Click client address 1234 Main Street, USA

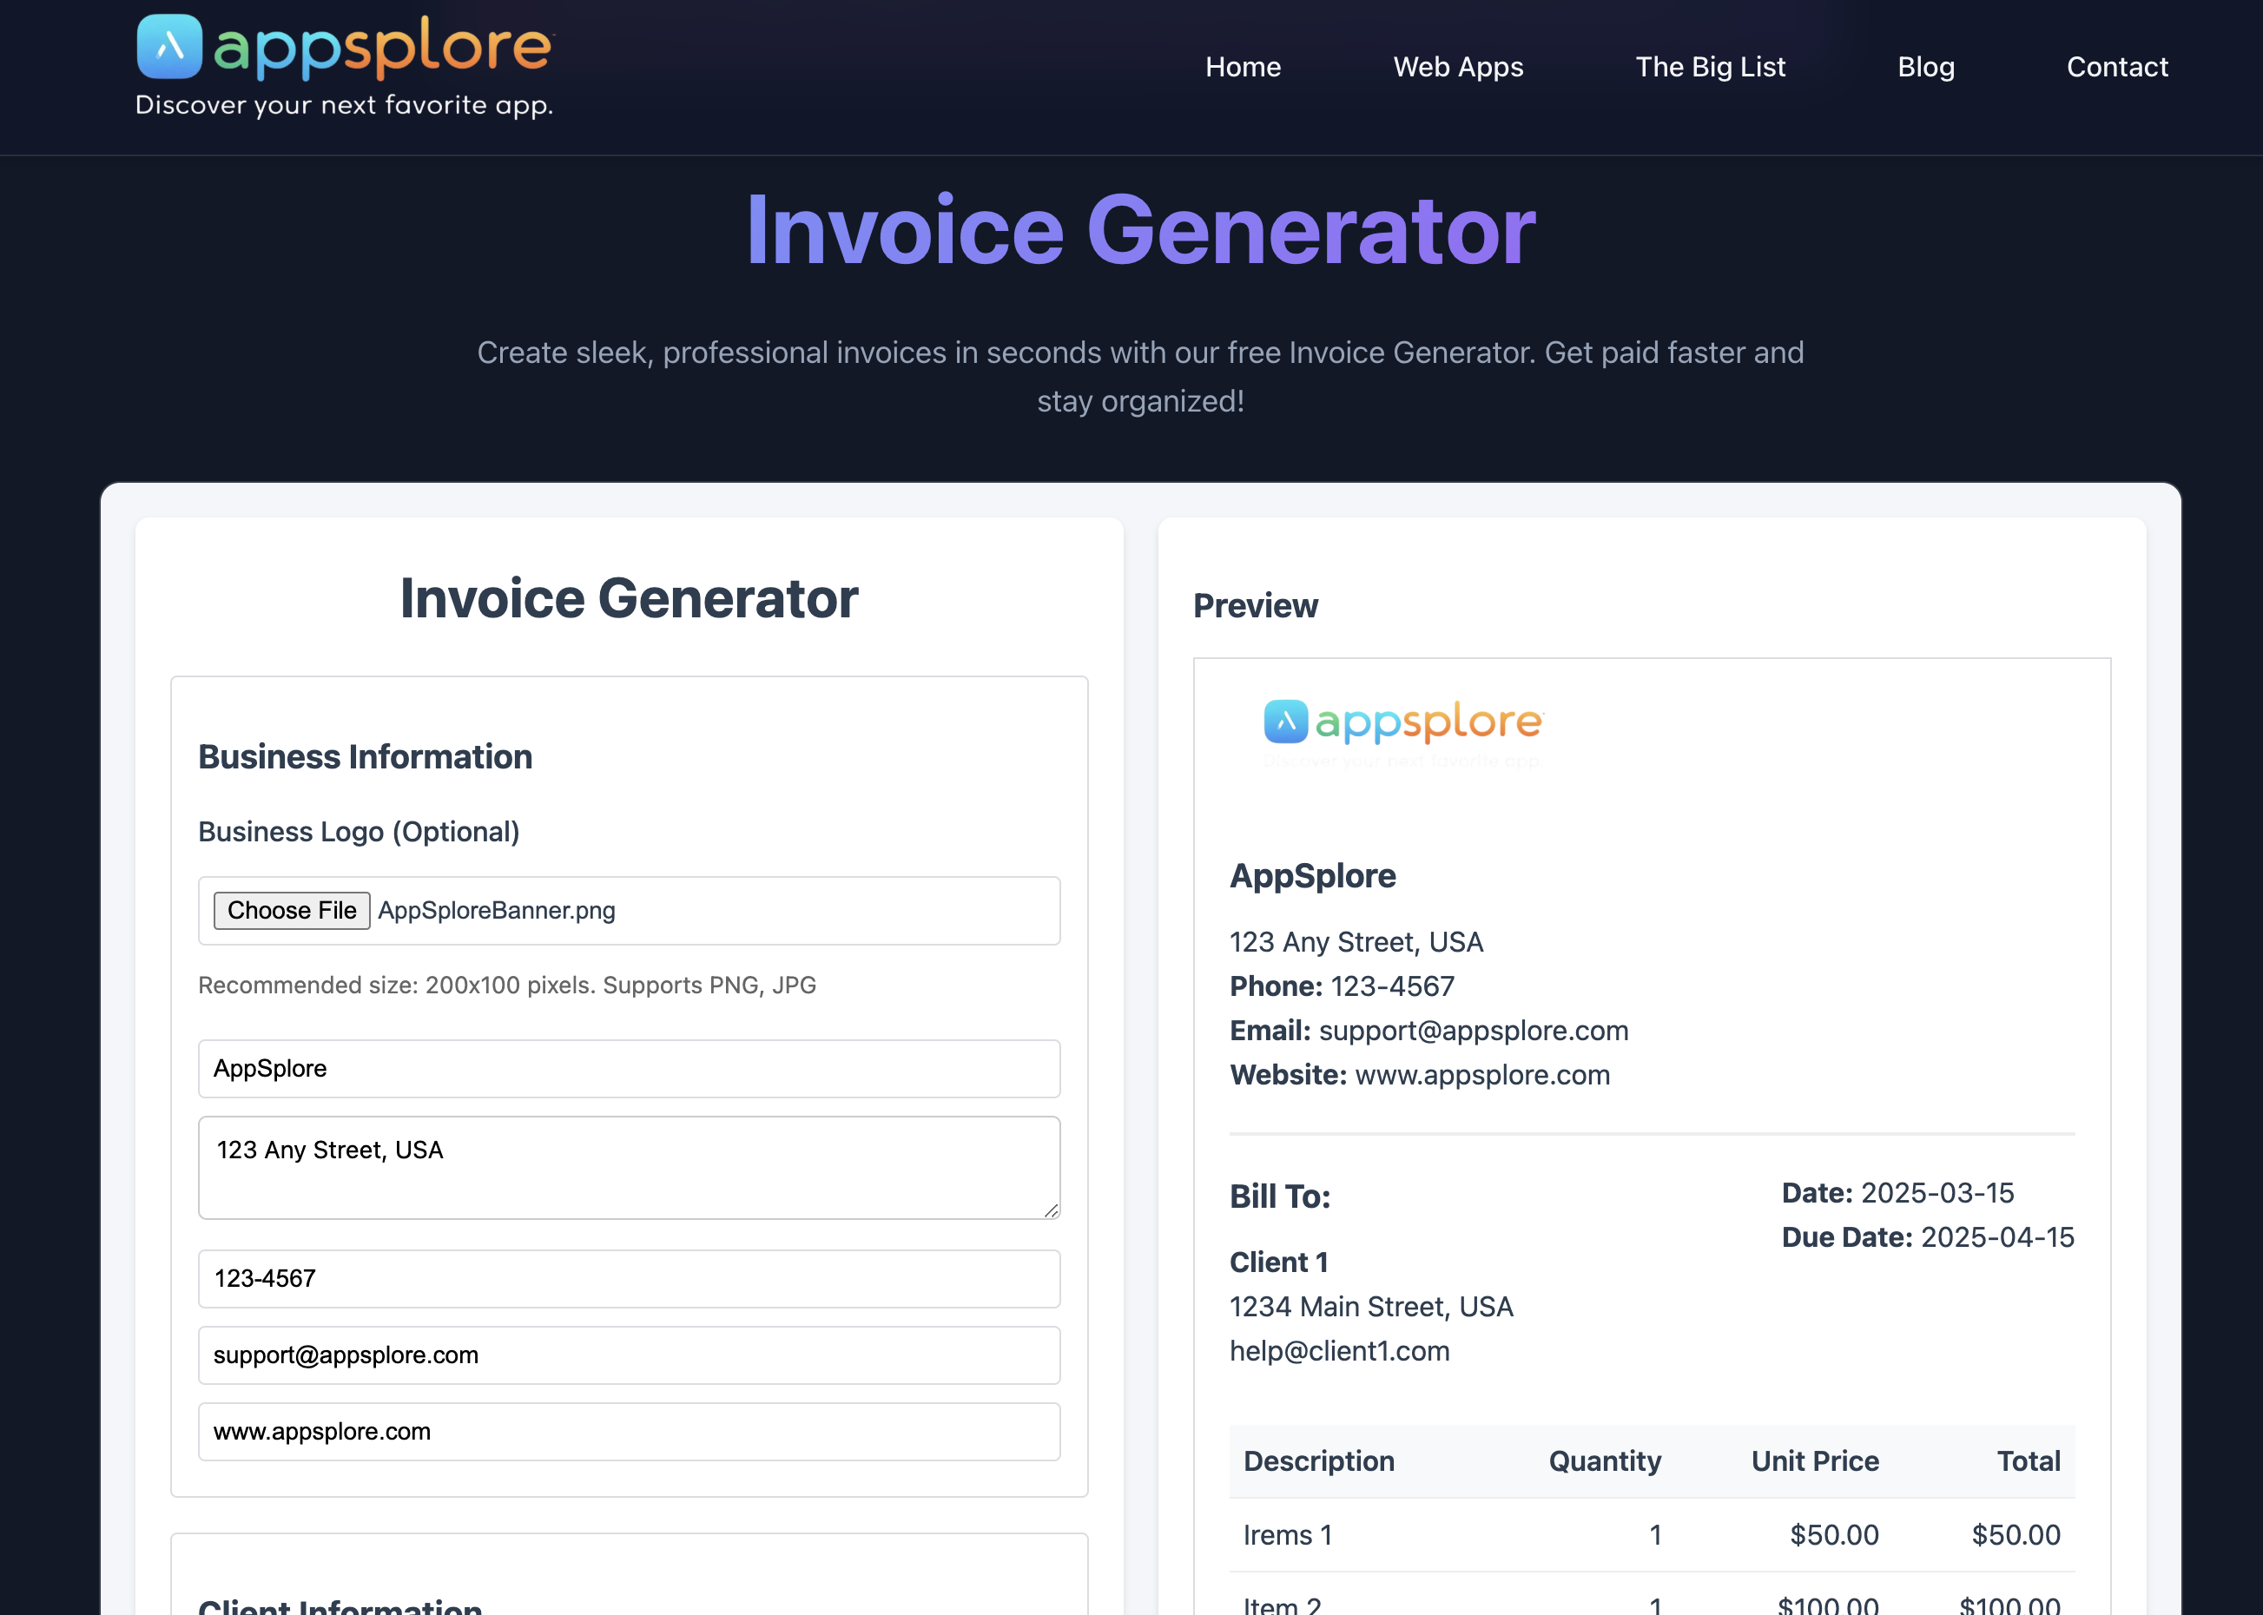[x=1371, y=1307]
